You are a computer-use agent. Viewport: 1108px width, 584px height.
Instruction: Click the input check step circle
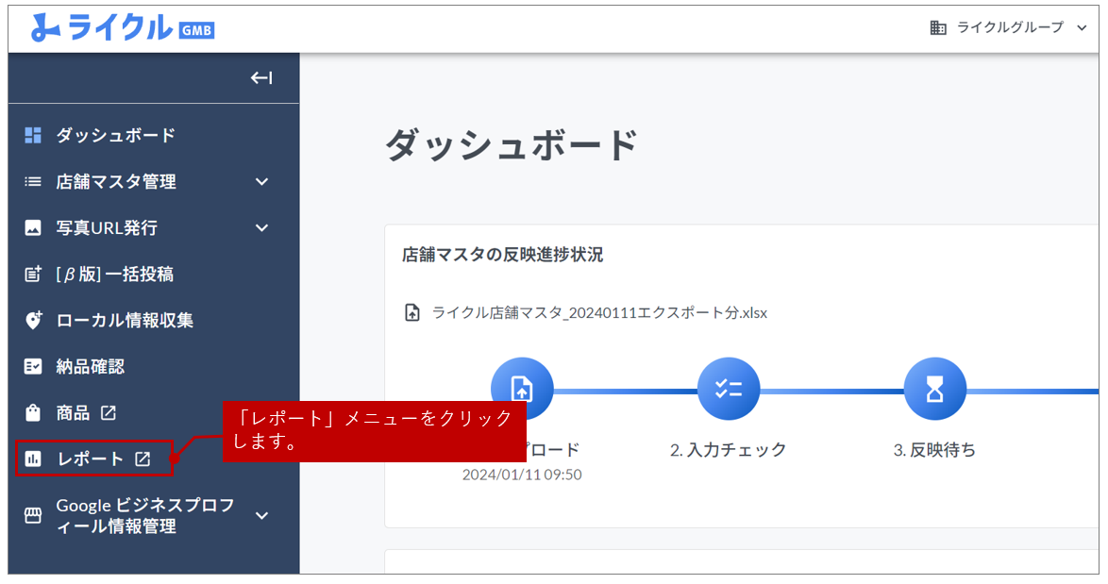[729, 389]
